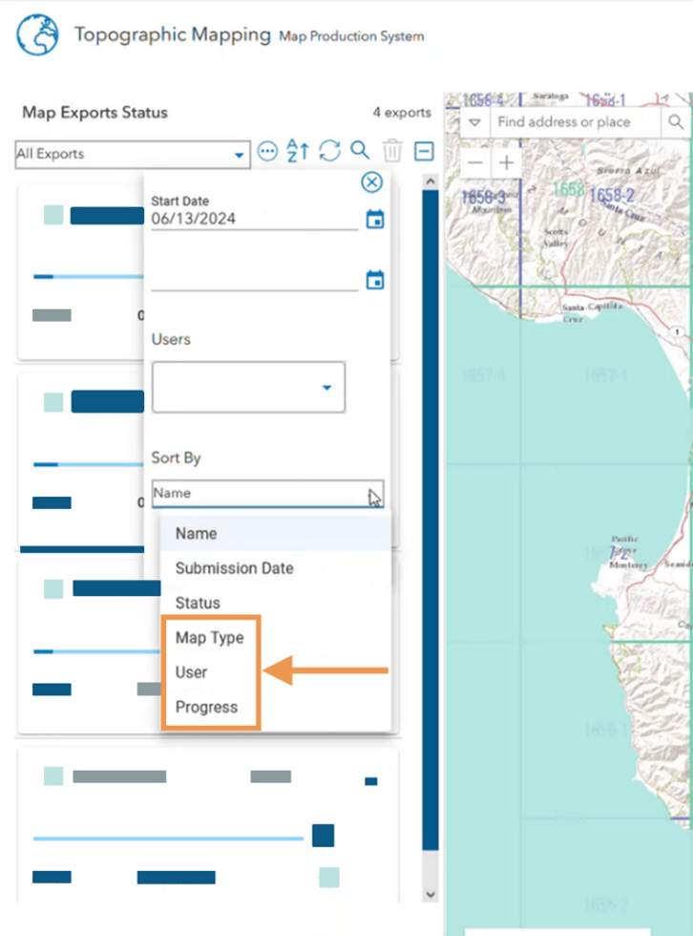This screenshot has width=693, height=936.
Task: Select Progress sort option
Action: pyautogui.click(x=276, y=707)
